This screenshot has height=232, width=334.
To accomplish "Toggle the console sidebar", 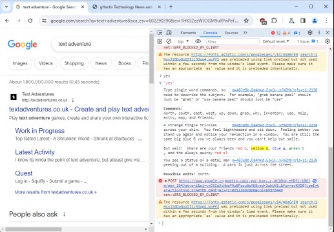I will tap(160, 41).
